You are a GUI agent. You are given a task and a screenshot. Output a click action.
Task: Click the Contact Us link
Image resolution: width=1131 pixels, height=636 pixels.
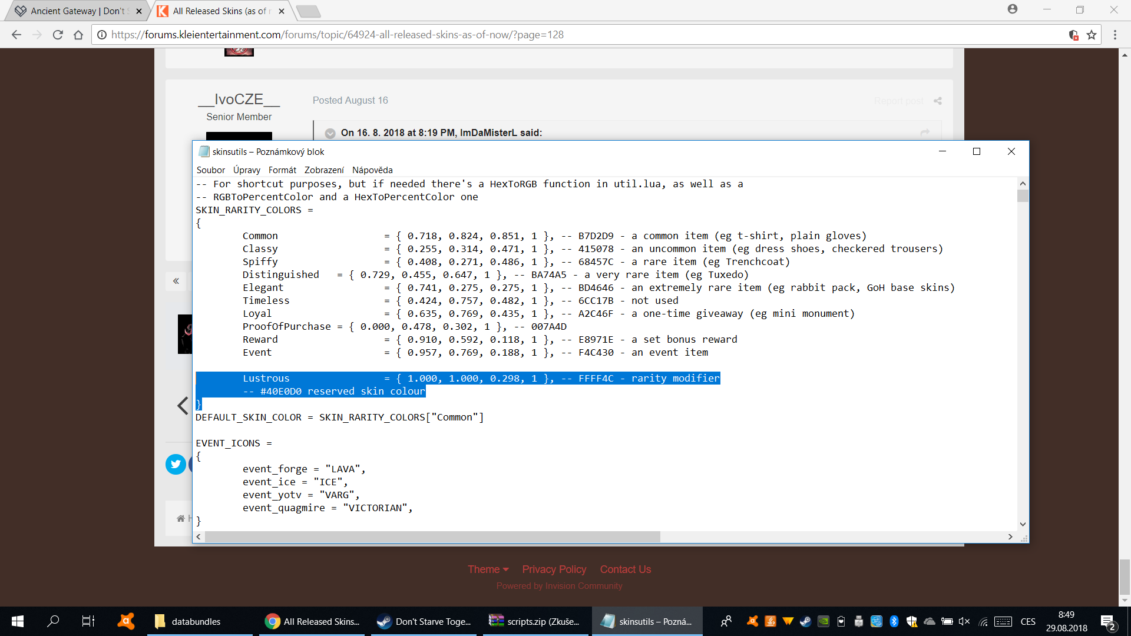625,569
